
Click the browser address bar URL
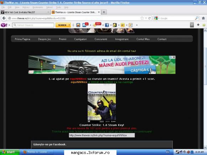(x=75, y=18)
